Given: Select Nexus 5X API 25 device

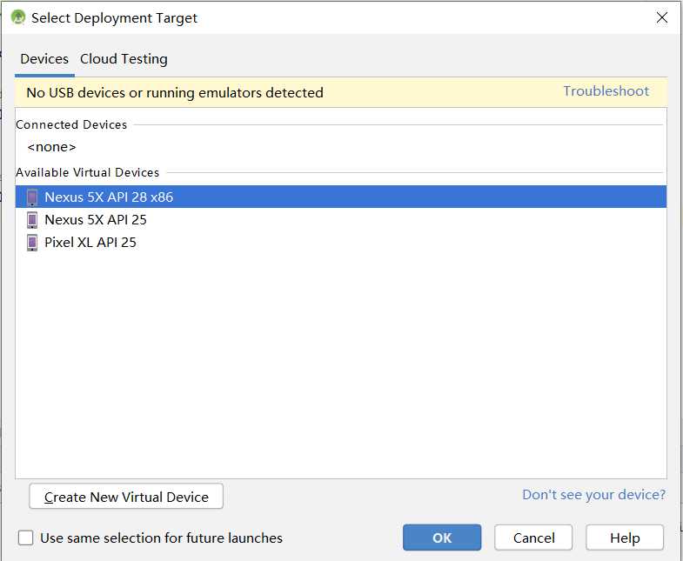Looking at the screenshot, I should (341, 219).
